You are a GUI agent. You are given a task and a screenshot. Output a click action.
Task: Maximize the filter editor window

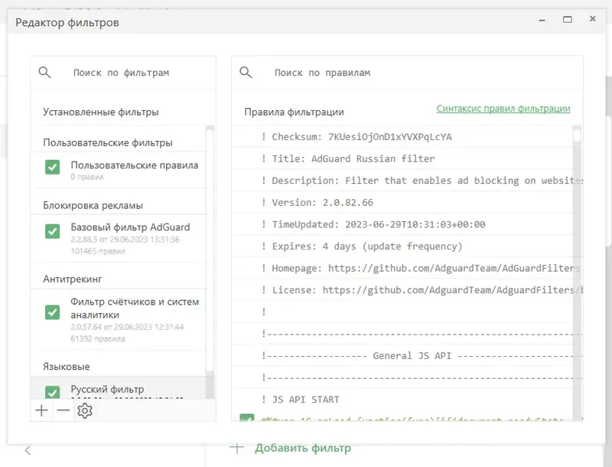(568, 18)
